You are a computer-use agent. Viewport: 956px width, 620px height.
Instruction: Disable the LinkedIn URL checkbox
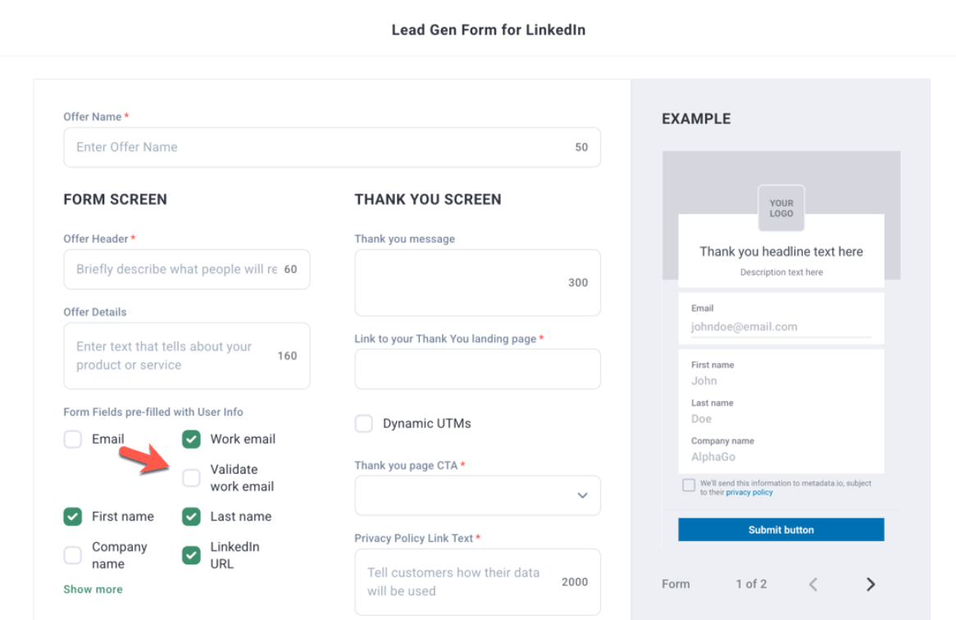click(x=191, y=555)
